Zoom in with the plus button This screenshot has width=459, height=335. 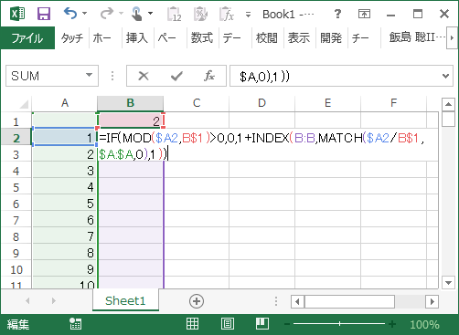coord(392,324)
